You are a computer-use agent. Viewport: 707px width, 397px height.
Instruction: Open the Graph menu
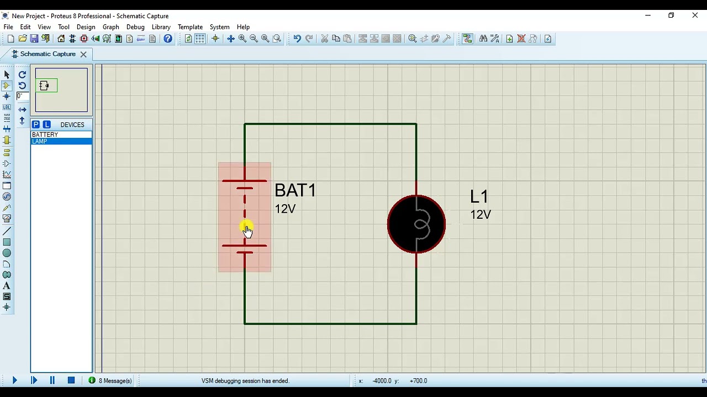[x=111, y=27]
